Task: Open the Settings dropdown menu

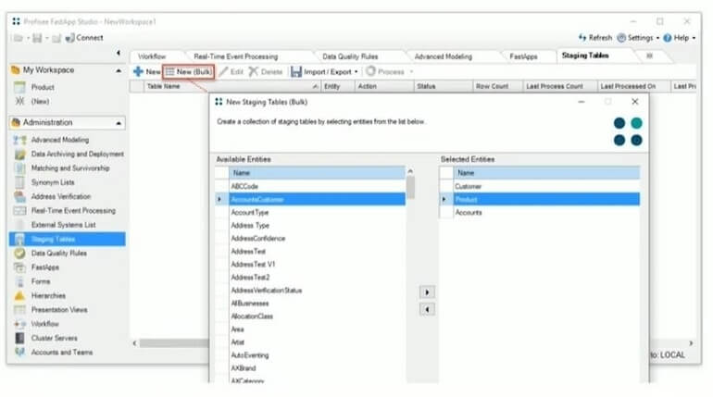Action: click(x=640, y=38)
